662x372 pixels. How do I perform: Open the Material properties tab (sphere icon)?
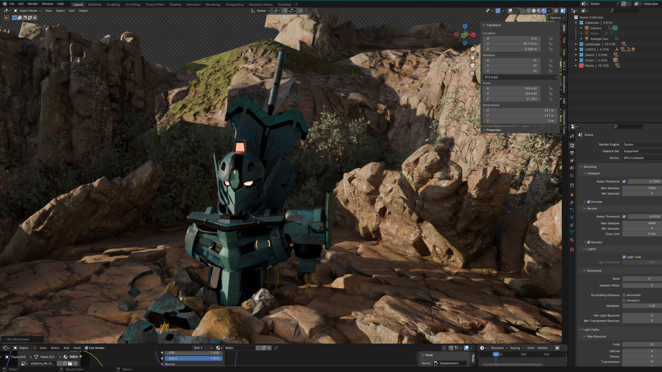click(x=572, y=240)
